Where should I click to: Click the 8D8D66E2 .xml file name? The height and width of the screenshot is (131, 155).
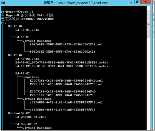[x=66, y=44]
